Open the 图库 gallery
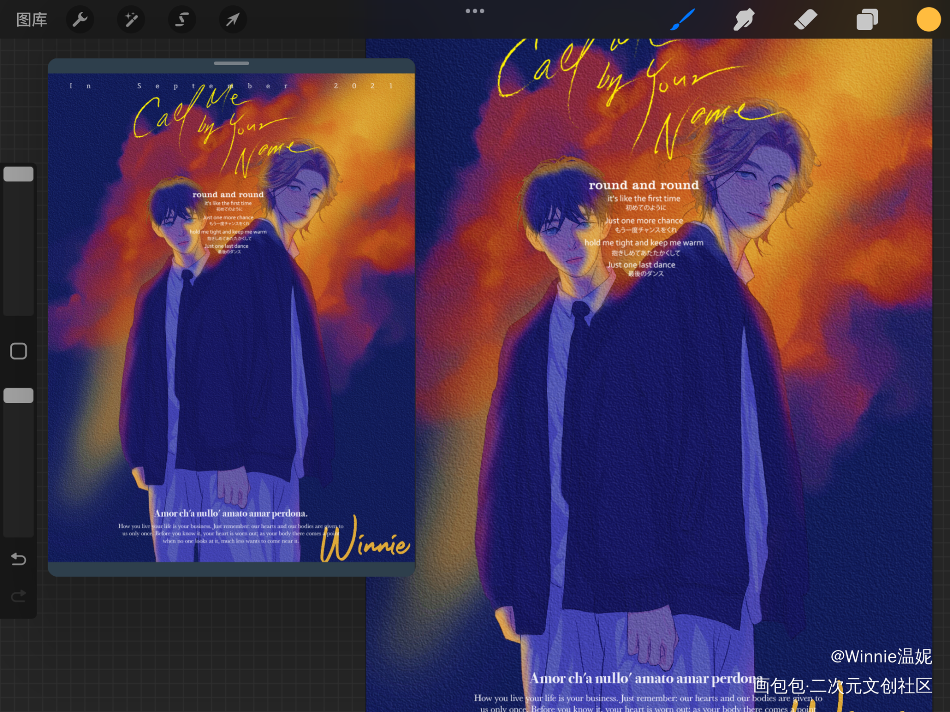This screenshot has width=950, height=712. tap(31, 20)
